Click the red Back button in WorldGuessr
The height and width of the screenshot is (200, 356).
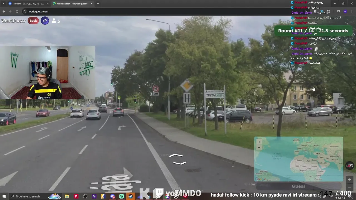(x=33, y=21)
